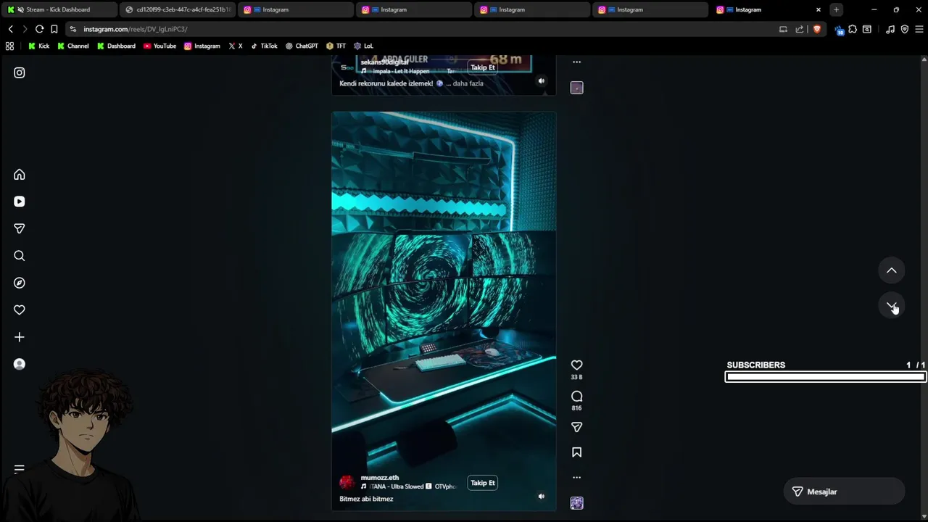Save the mumozz.eth reel with bookmark icon
Screen dimensions: 928x522
click(x=576, y=452)
